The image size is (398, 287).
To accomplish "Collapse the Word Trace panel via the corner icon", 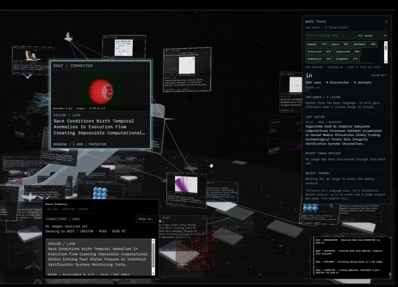I will (386, 22).
